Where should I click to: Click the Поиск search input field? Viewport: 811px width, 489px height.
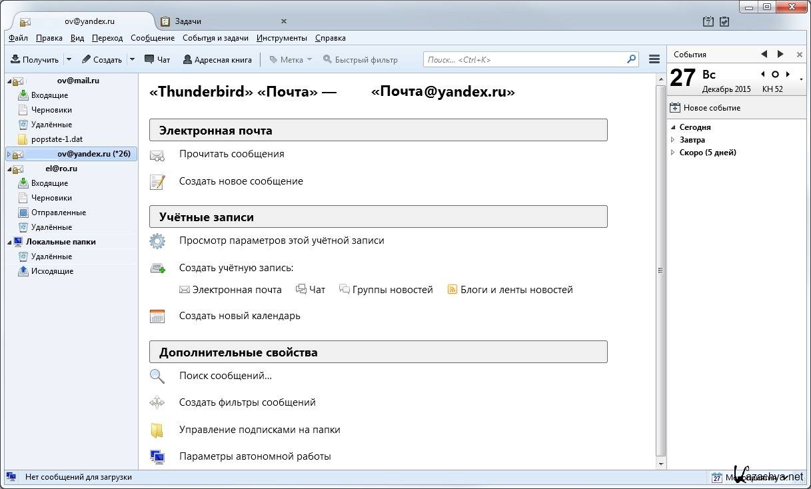(x=525, y=59)
